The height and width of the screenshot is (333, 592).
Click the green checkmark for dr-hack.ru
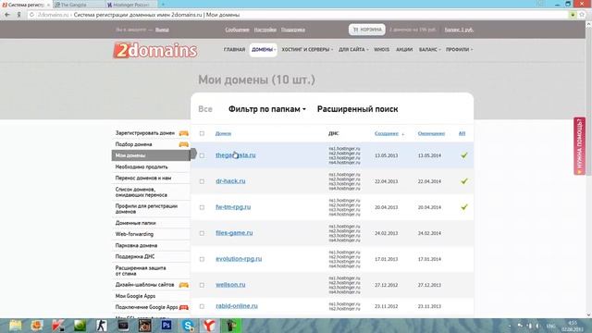[464, 181]
